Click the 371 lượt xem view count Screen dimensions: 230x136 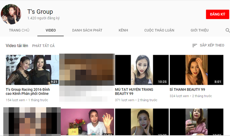point(125,100)
